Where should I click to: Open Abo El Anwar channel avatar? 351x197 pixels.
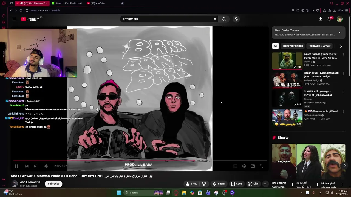coord(15,184)
